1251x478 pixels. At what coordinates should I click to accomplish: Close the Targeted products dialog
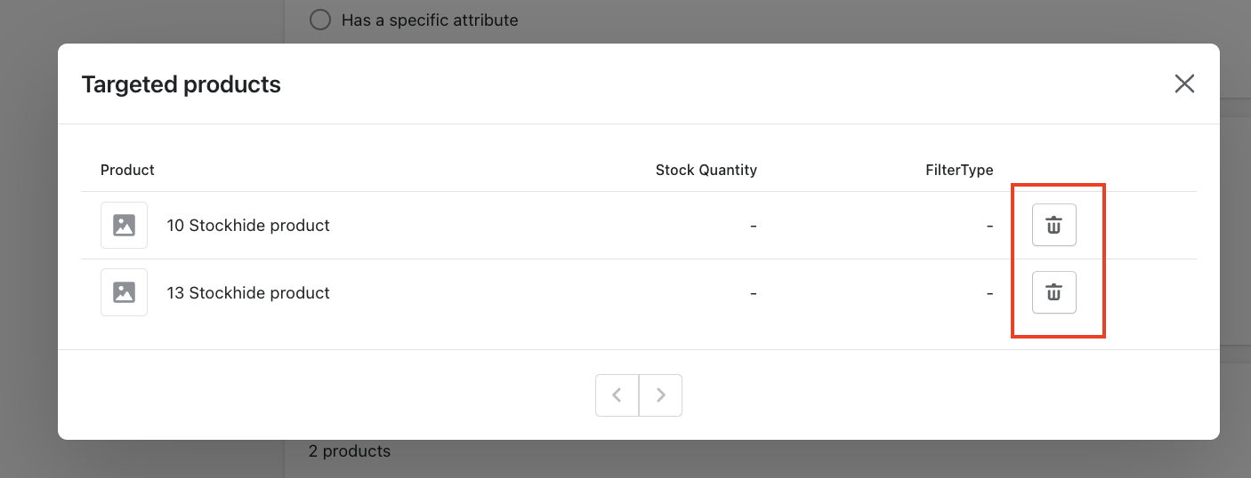coord(1184,84)
